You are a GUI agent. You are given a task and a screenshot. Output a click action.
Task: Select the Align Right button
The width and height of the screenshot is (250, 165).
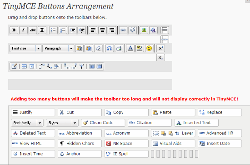click(112, 30)
